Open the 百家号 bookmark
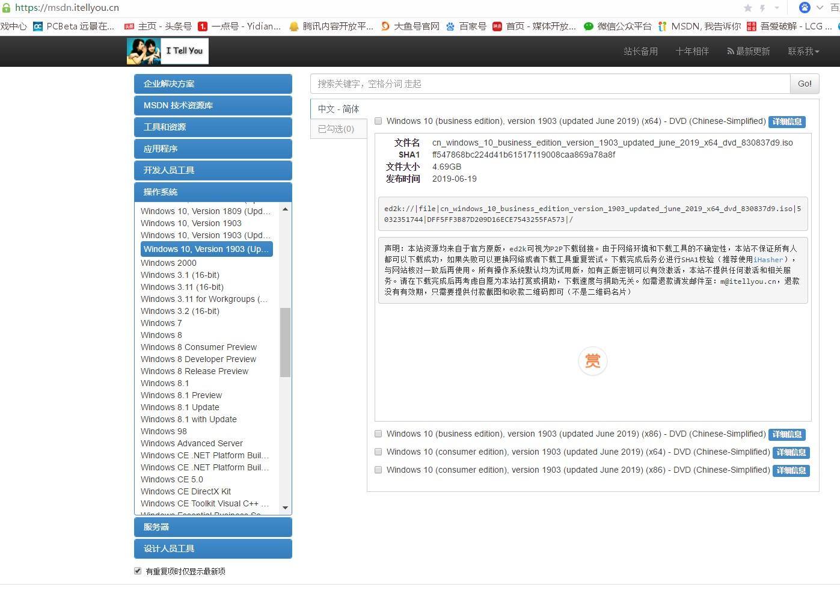 (x=466, y=26)
